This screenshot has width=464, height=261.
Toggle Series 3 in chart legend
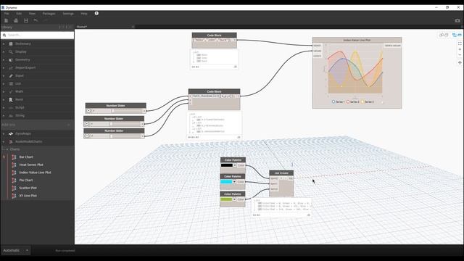pyautogui.click(x=368, y=101)
